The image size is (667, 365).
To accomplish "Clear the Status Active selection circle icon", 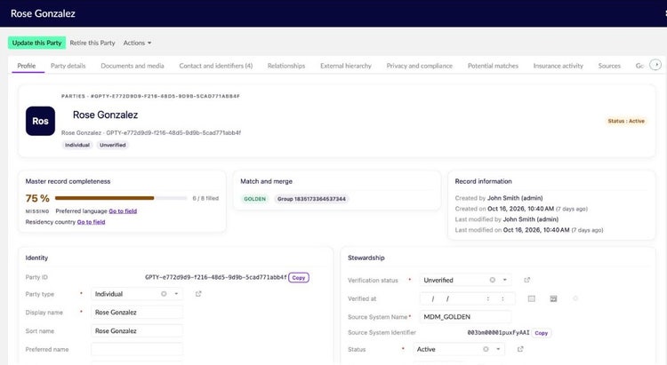I will pyautogui.click(x=486, y=349).
